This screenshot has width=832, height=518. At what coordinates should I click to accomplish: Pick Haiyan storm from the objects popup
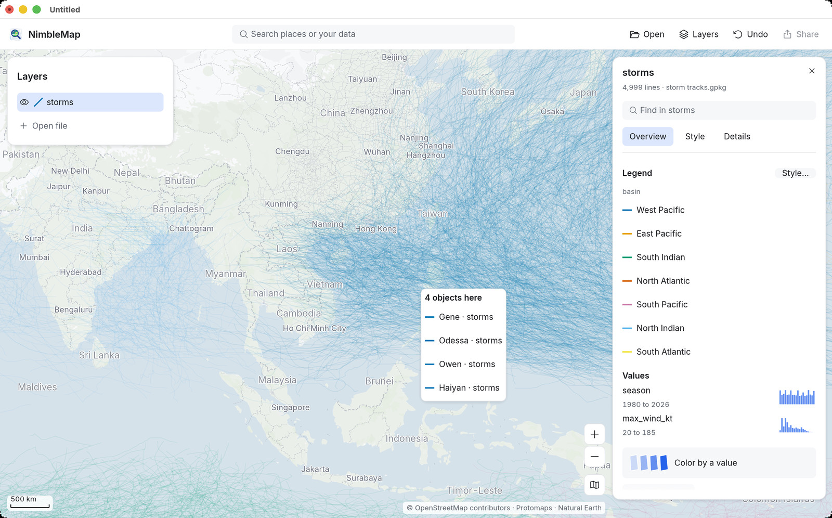463,388
